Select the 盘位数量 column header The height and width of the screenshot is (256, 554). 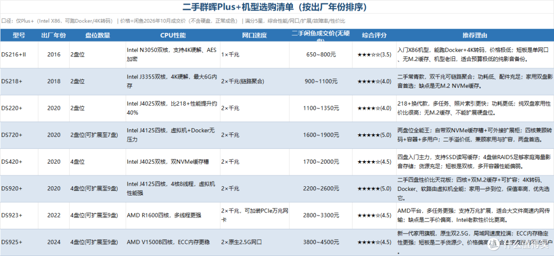(97, 35)
